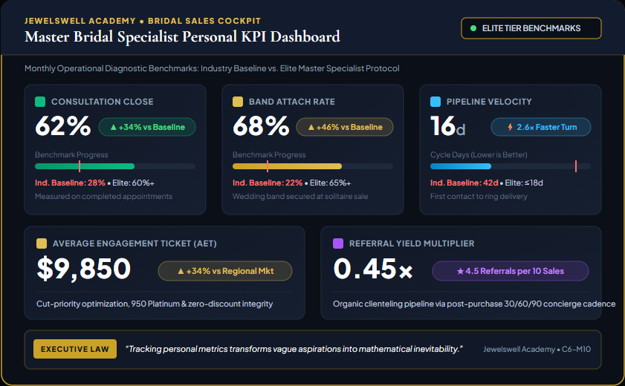Click the Monthly Operational Diagnostic Benchmarks subtitle
The height and width of the screenshot is (386, 625).
pos(212,68)
